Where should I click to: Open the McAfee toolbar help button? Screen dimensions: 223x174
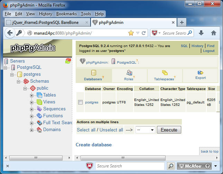(207, 166)
